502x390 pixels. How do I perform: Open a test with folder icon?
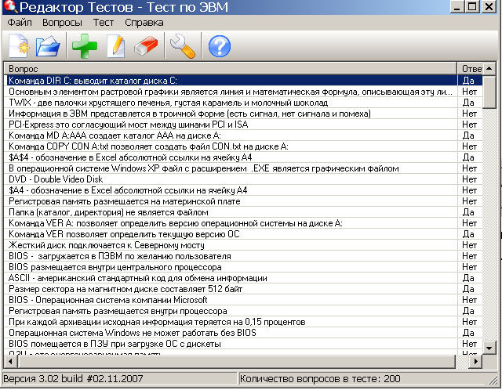tap(48, 46)
